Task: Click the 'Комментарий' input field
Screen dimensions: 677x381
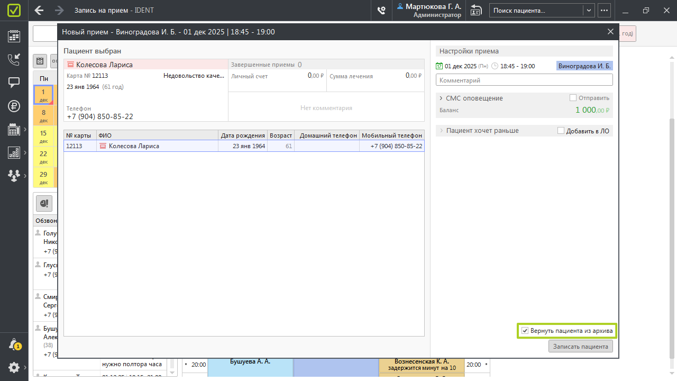Action: tap(524, 80)
